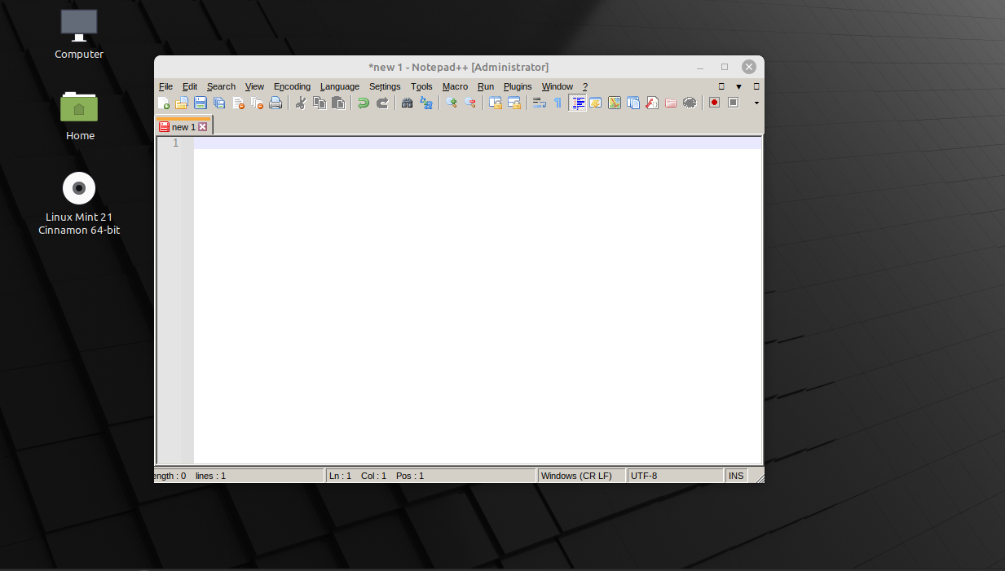Open Find using the binoculars icon
This screenshot has height=571, width=1005.
(x=408, y=103)
